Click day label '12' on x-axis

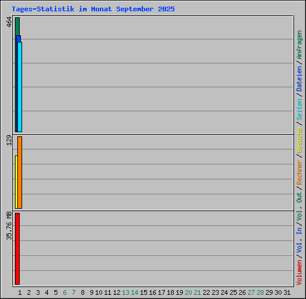pos(117,292)
